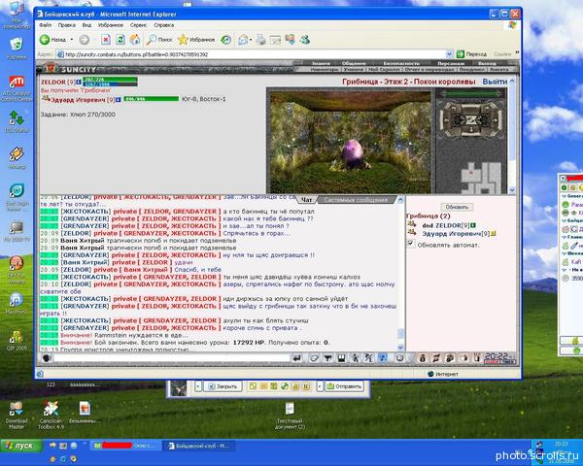
Task: Open CanoScan Toolbox 4.9 desktop icon
Action: pyautogui.click(x=51, y=416)
